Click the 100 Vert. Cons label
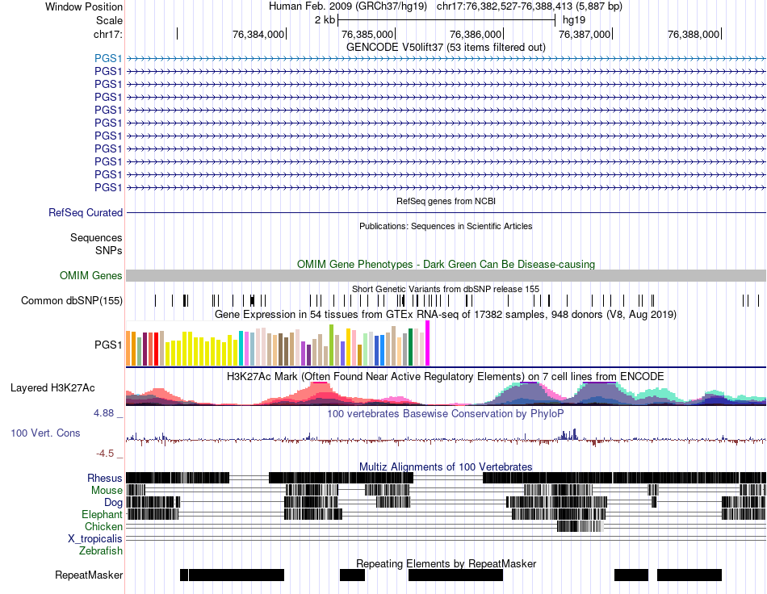Image resolution: width=767 pixels, height=594 pixels. (x=45, y=433)
